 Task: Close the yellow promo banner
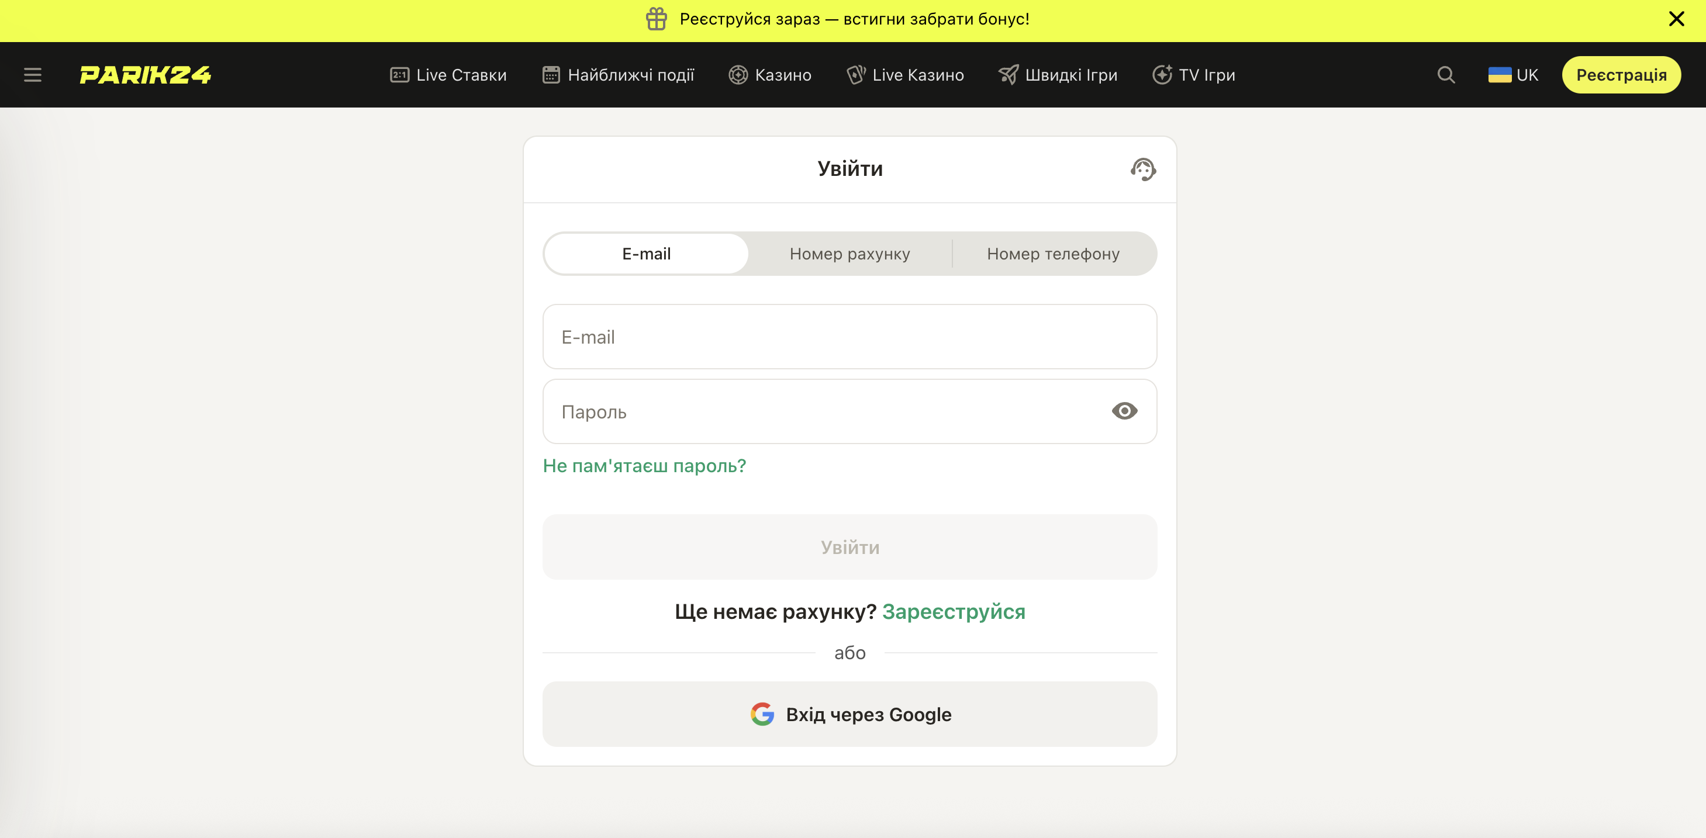pos(1676,19)
